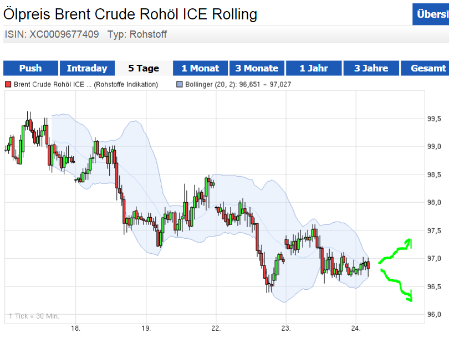Click the 19. date label on axis
Viewport: 449px width, 338px height.
[146, 328]
